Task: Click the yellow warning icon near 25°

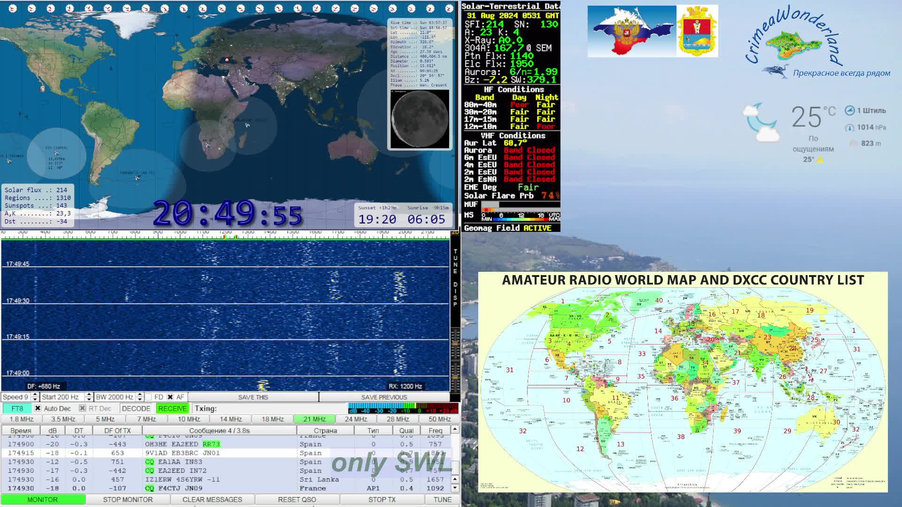Action: tap(820, 160)
